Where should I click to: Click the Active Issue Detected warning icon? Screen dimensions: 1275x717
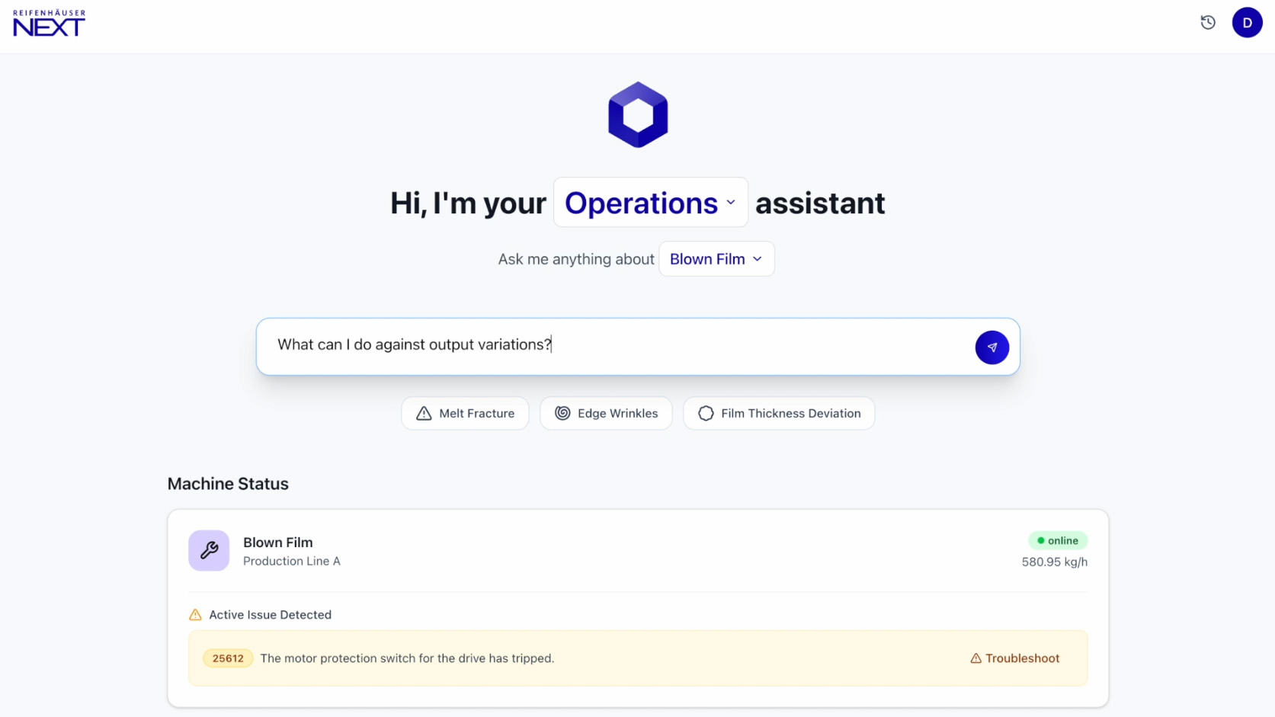195,615
